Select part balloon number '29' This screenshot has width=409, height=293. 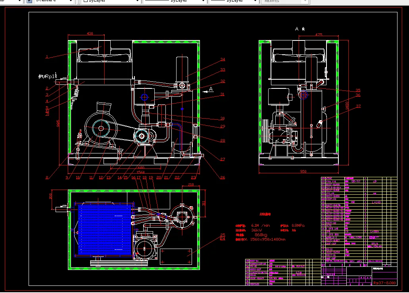pos(223,126)
